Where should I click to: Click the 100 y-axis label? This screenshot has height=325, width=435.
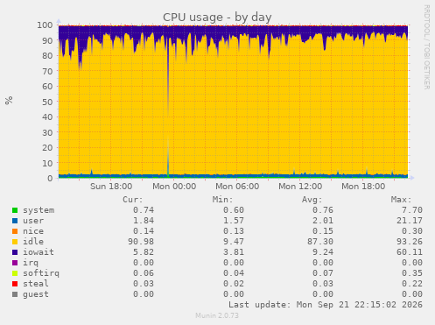point(45,25)
